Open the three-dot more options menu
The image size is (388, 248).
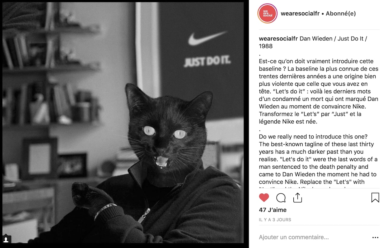coord(375,237)
